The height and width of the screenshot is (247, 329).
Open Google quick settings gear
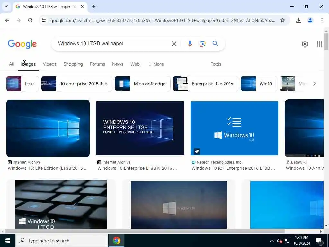click(x=305, y=44)
